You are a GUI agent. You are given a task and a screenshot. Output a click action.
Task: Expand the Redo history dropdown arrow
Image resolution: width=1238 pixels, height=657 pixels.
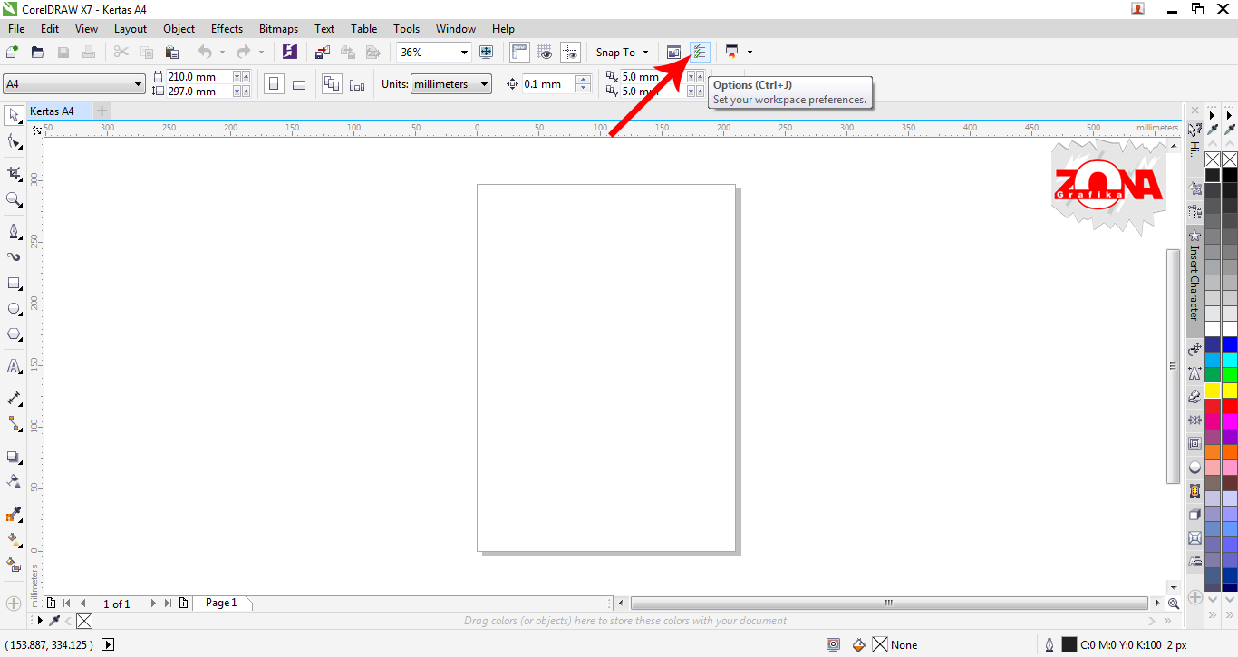click(262, 53)
